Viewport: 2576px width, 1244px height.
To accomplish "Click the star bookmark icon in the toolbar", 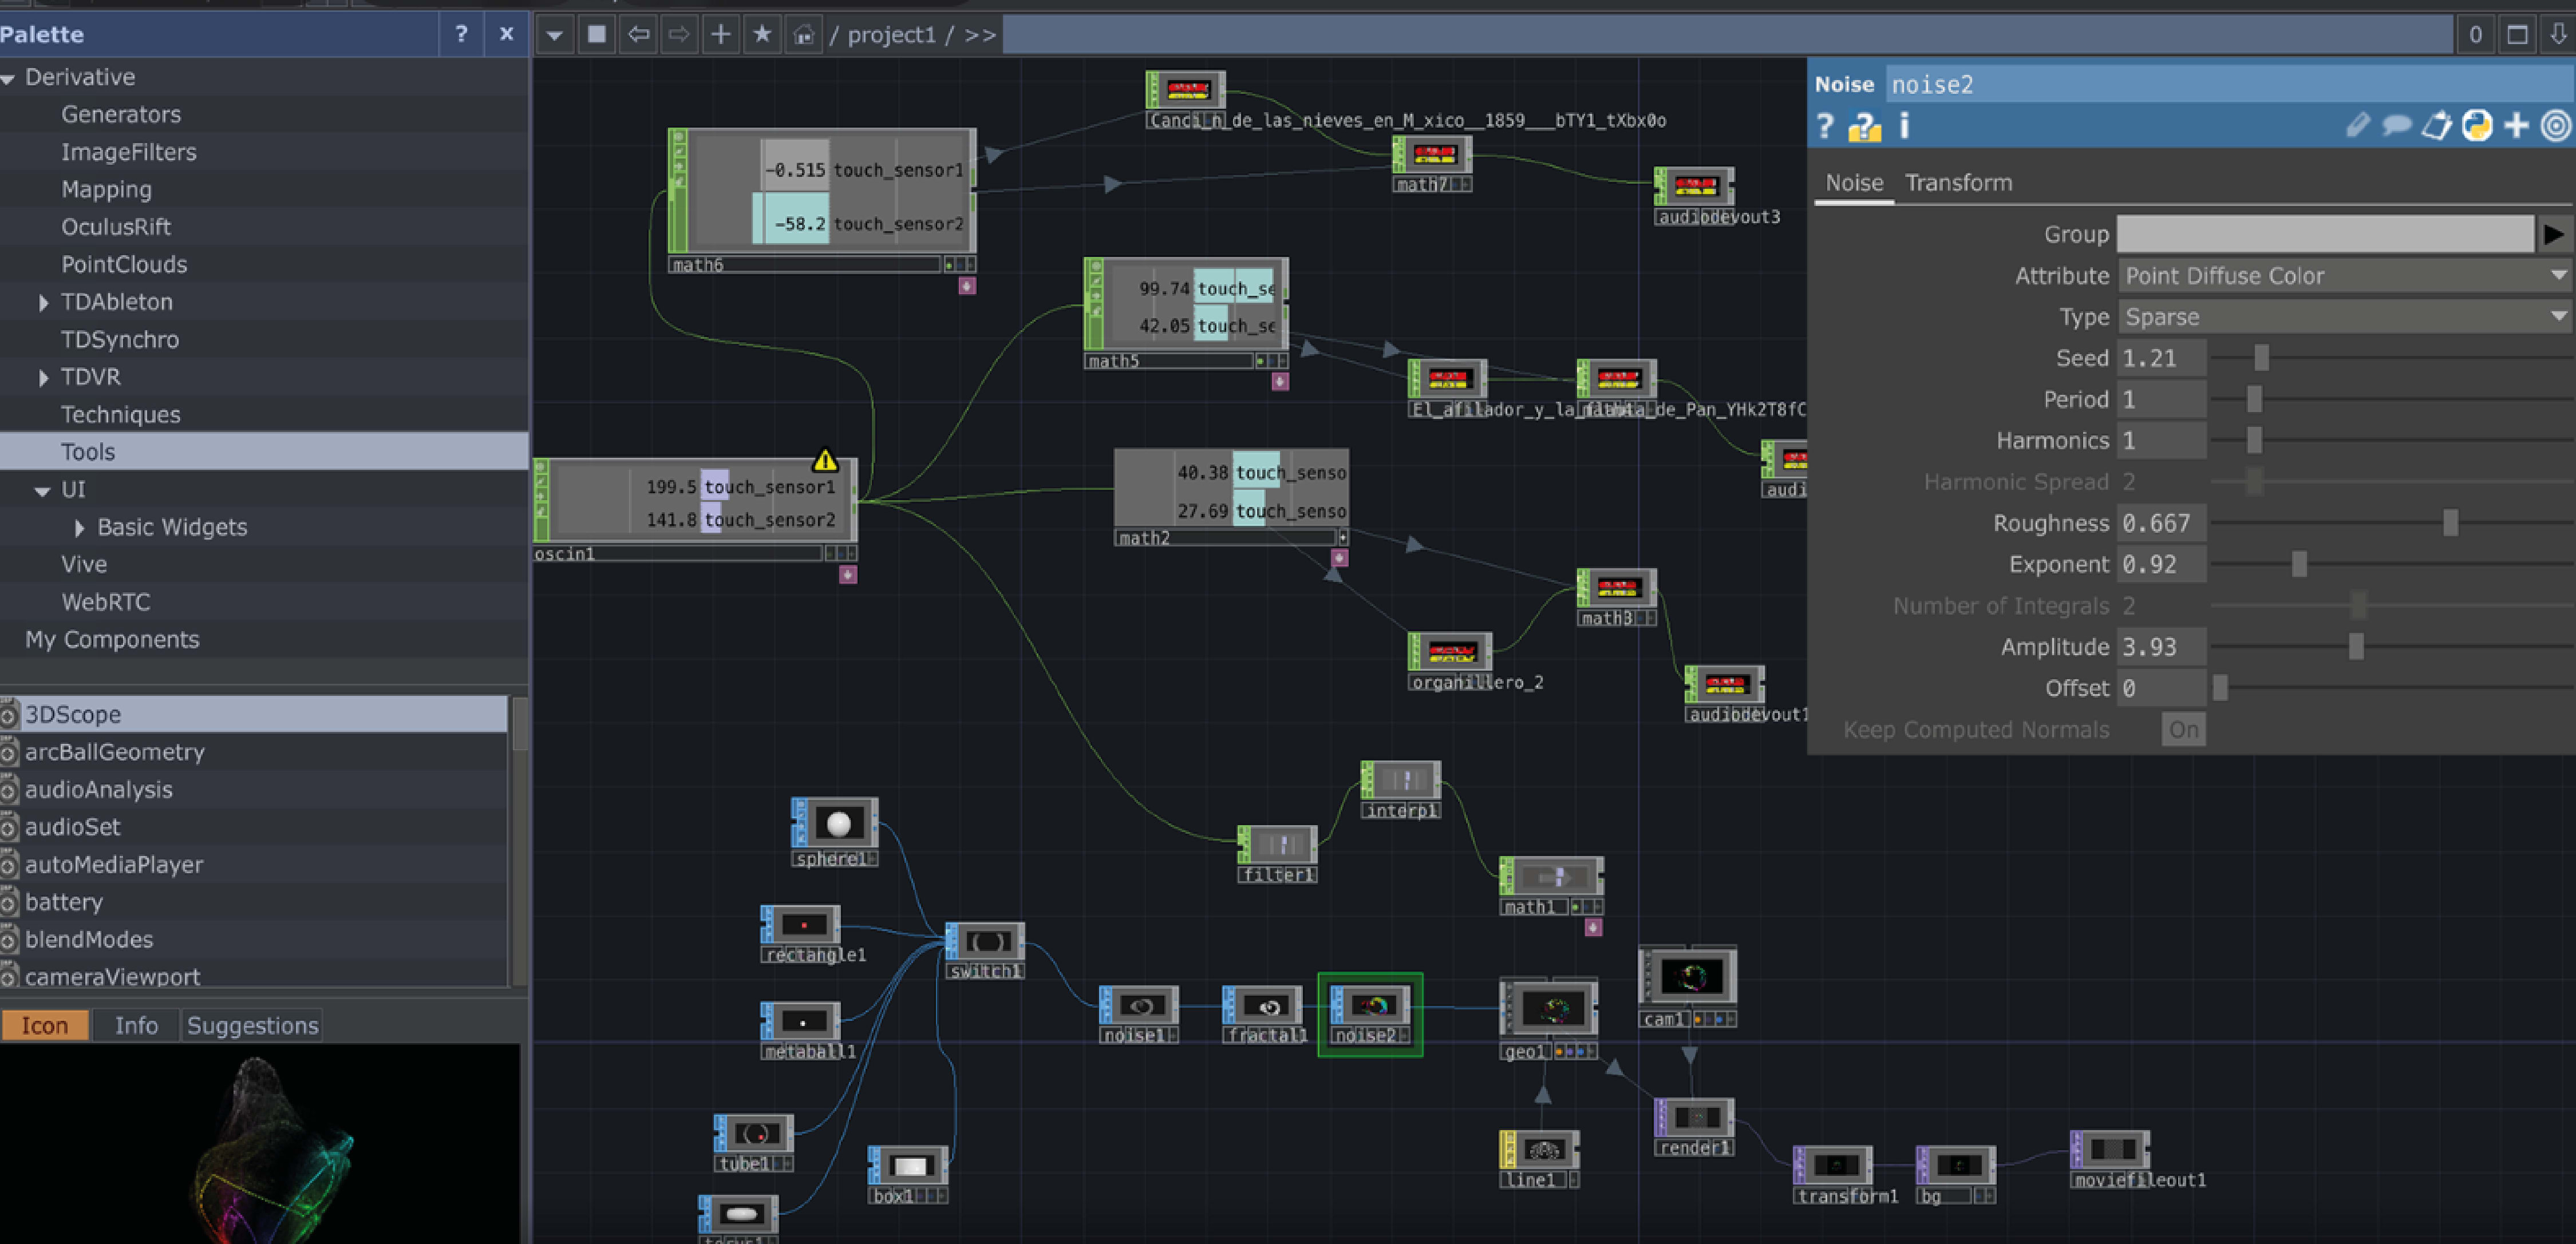I will coord(761,33).
